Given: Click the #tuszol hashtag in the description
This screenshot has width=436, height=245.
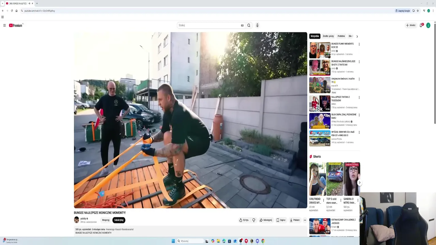Looking at the screenshot, I should coord(118,229).
